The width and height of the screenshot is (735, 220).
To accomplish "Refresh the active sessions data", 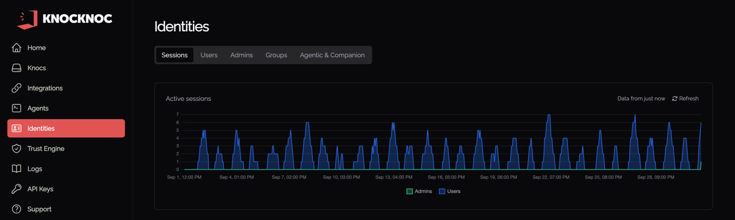I will (x=686, y=99).
